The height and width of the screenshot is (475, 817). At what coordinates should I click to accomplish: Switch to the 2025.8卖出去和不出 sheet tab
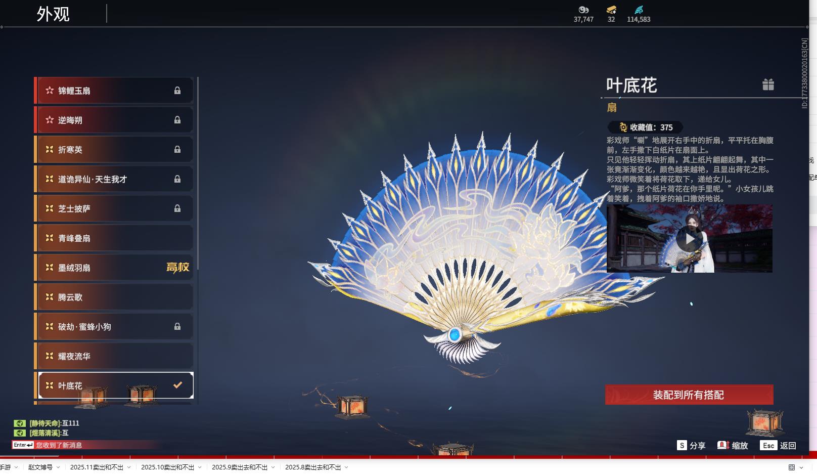[x=313, y=467]
